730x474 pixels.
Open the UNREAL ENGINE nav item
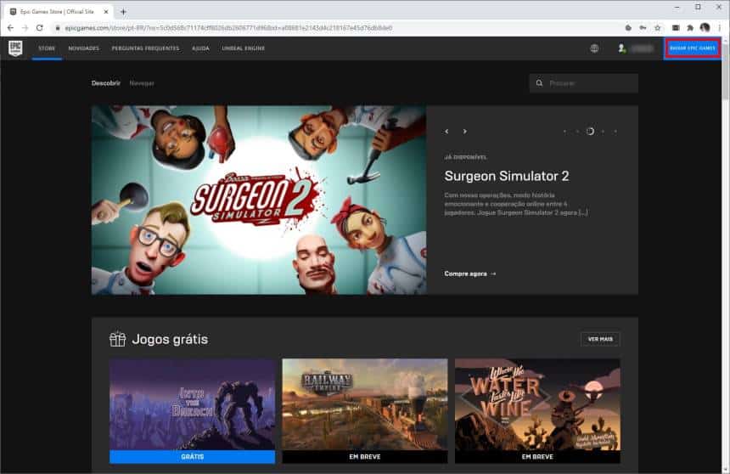(243, 48)
